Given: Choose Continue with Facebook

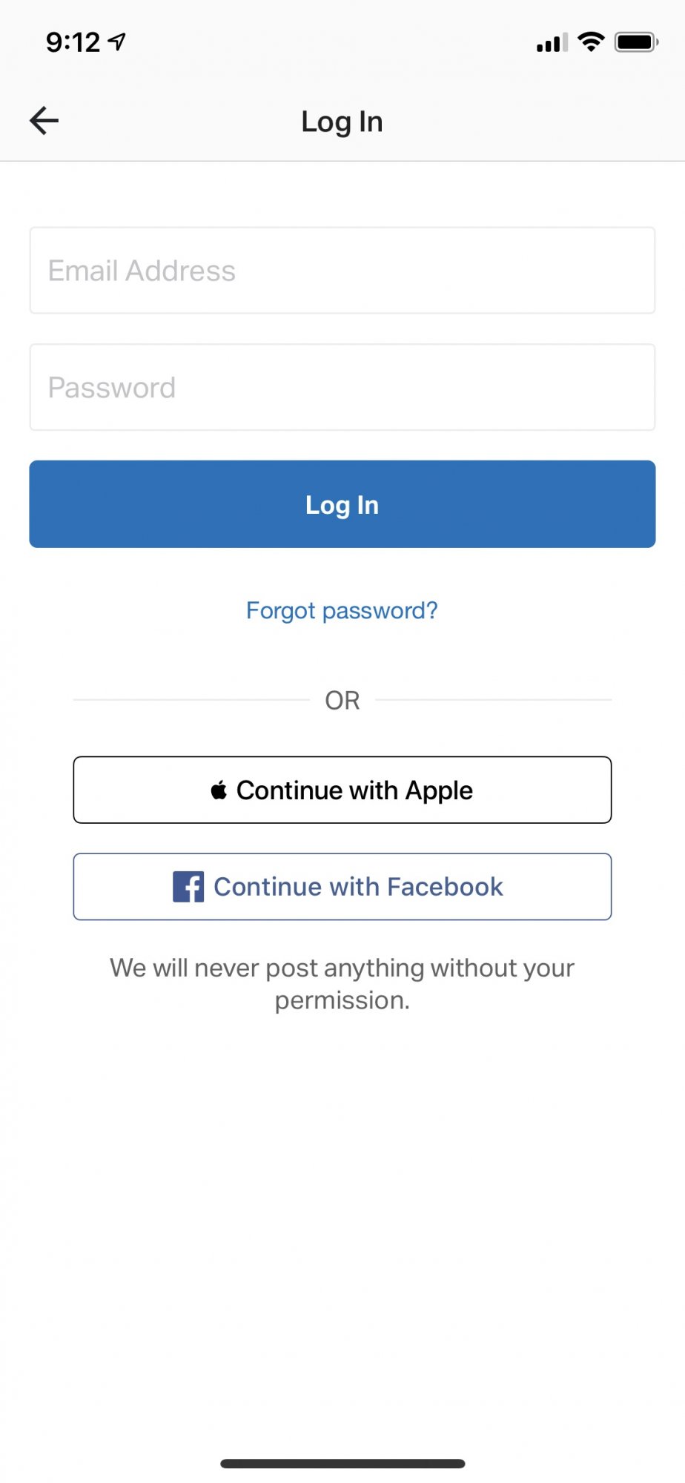Looking at the screenshot, I should tap(342, 887).
